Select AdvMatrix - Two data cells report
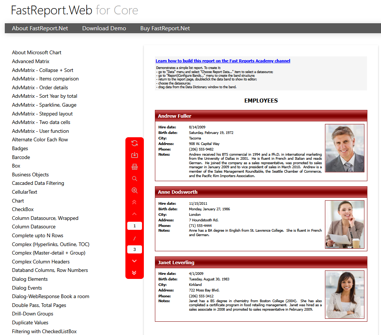 click(41, 122)
